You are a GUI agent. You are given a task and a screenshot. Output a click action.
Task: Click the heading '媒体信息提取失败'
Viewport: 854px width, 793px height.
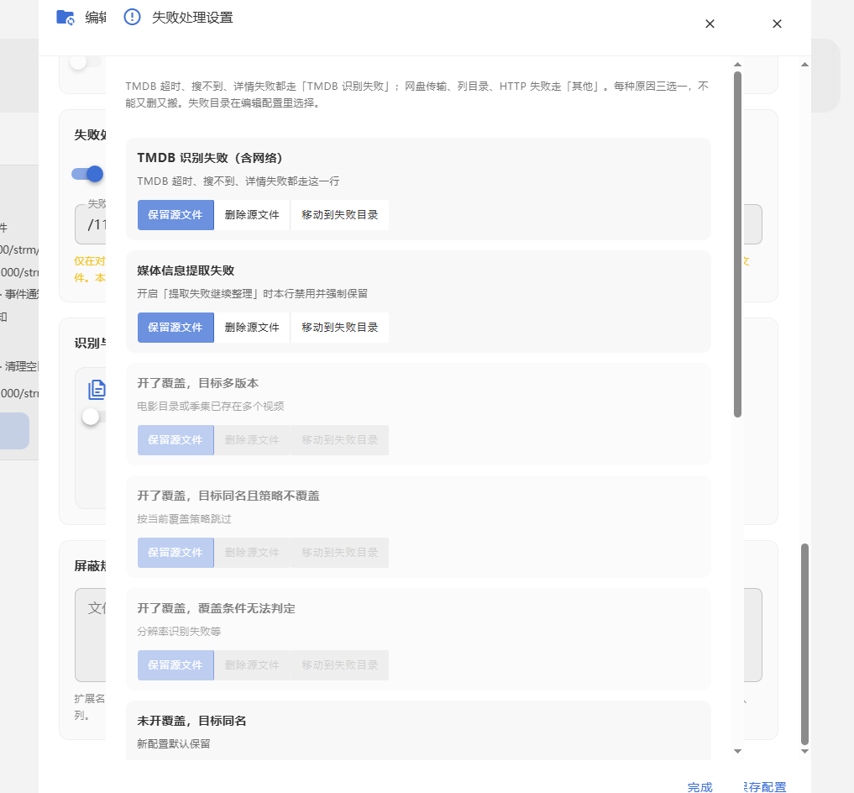coord(186,270)
